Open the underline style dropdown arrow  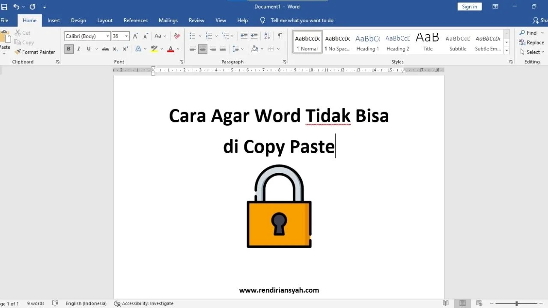click(96, 49)
